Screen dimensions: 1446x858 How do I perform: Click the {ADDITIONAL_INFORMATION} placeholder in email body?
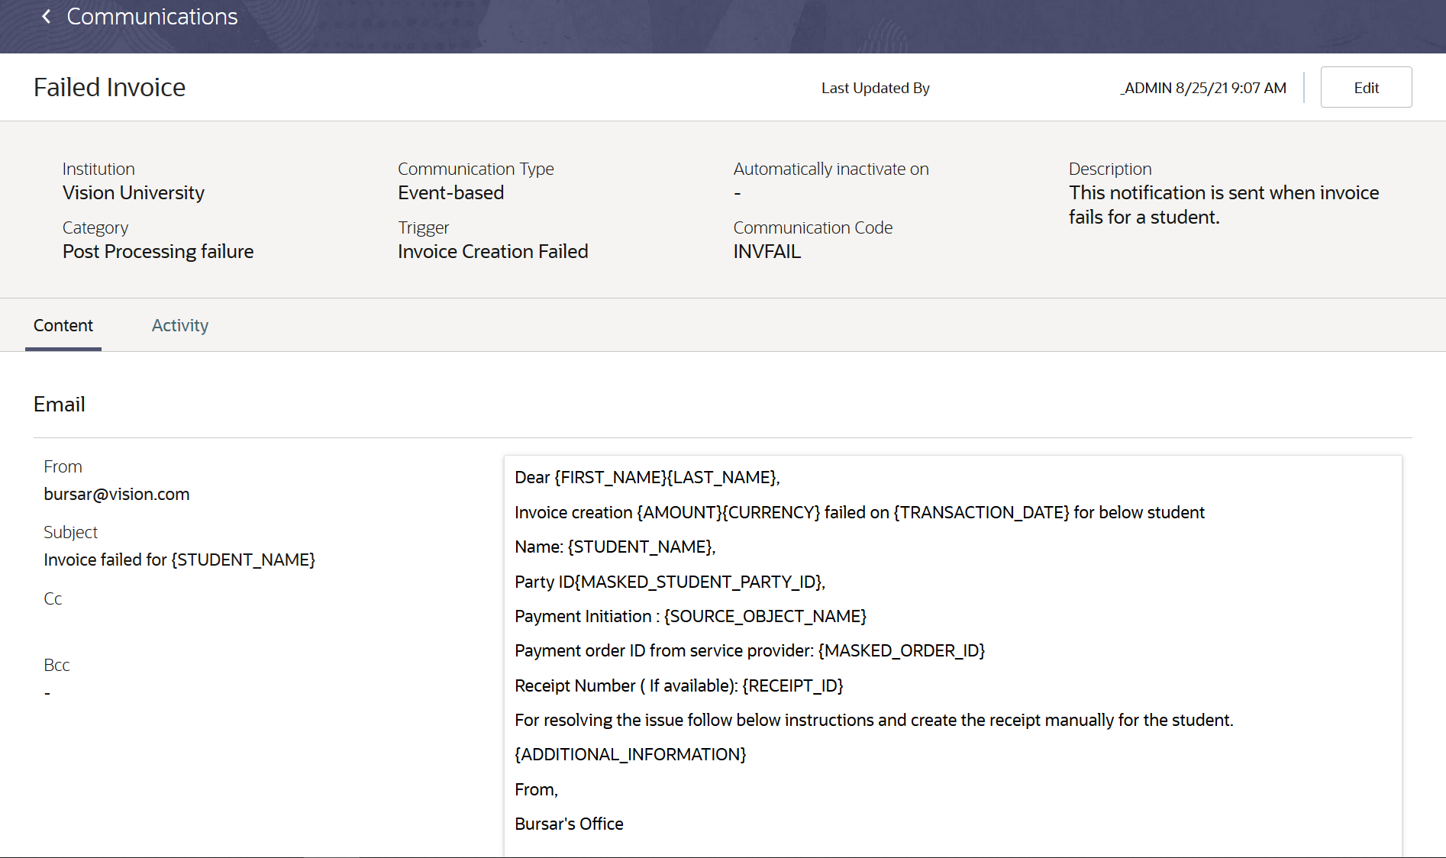click(x=630, y=754)
